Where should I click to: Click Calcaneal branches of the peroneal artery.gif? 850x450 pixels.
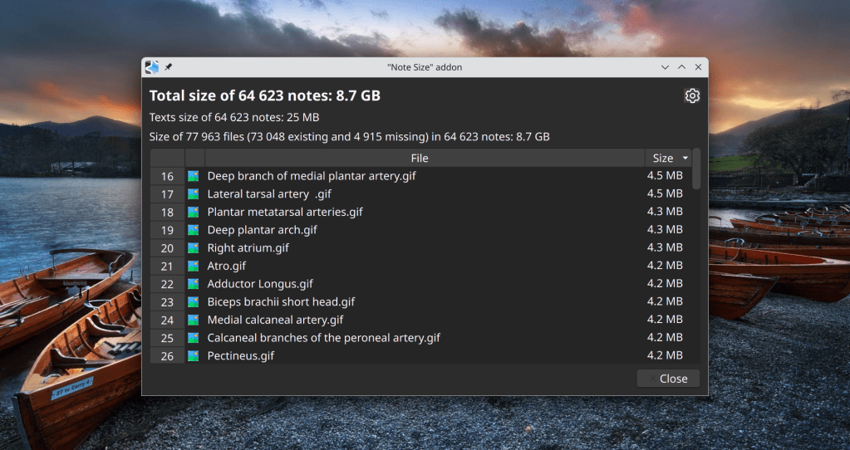tap(323, 338)
